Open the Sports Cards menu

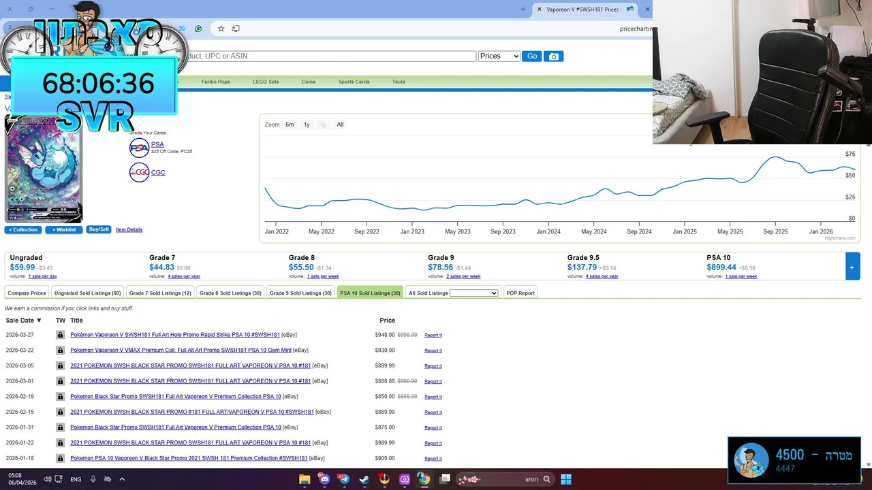tap(354, 82)
